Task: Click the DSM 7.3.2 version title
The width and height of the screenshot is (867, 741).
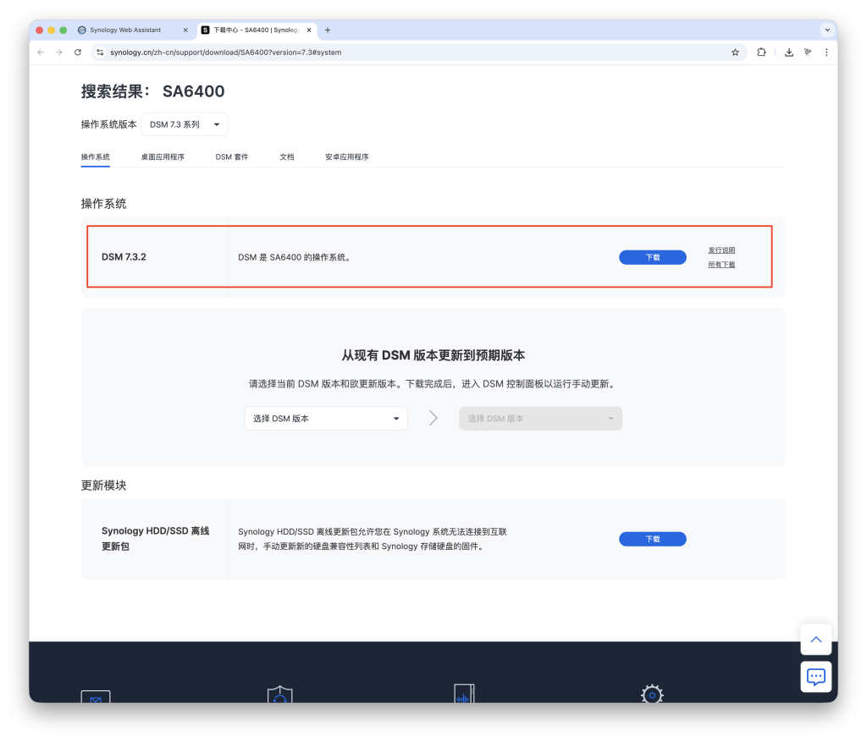Action: [124, 257]
